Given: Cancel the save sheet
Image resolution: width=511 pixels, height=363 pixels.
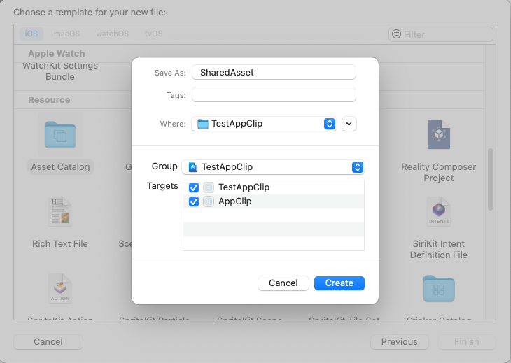Looking at the screenshot, I should (283, 283).
